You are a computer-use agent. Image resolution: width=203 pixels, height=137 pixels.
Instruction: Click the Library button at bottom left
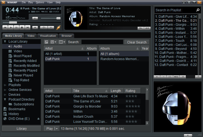[x=22, y=129]
